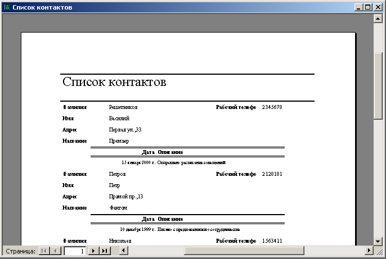The image size is (386, 259).
Task: Go to the previous report page
Action: pos(56,251)
